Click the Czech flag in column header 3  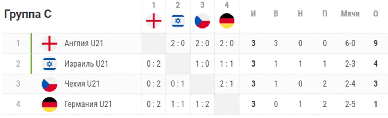point(202,21)
